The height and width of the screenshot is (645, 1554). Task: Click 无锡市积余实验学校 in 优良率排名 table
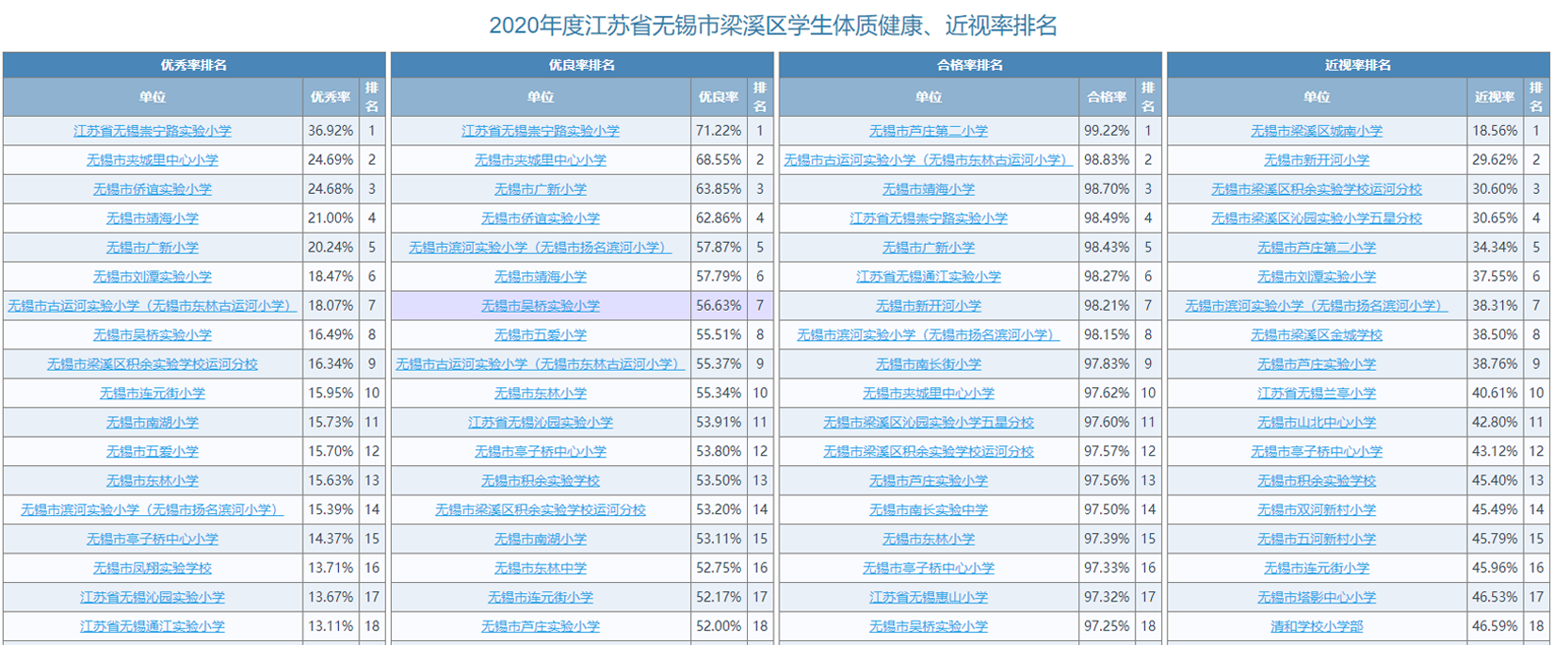pos(541,481)
